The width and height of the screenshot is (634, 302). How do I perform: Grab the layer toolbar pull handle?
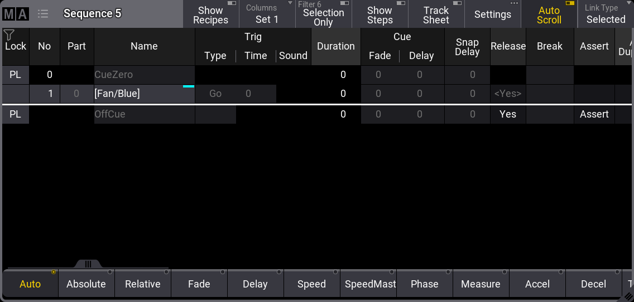click(x=88, y=264)
